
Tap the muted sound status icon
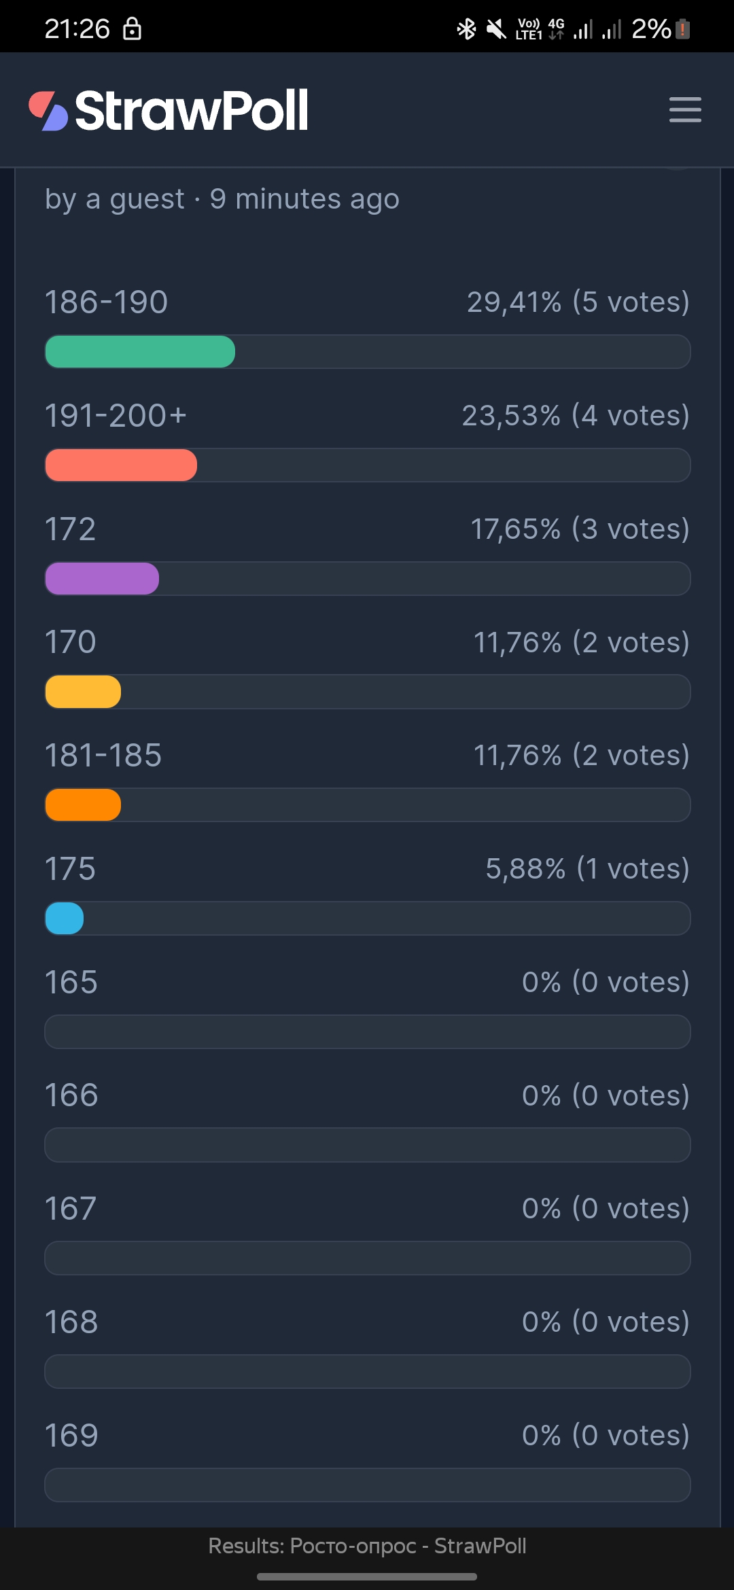tap(496, 29)
